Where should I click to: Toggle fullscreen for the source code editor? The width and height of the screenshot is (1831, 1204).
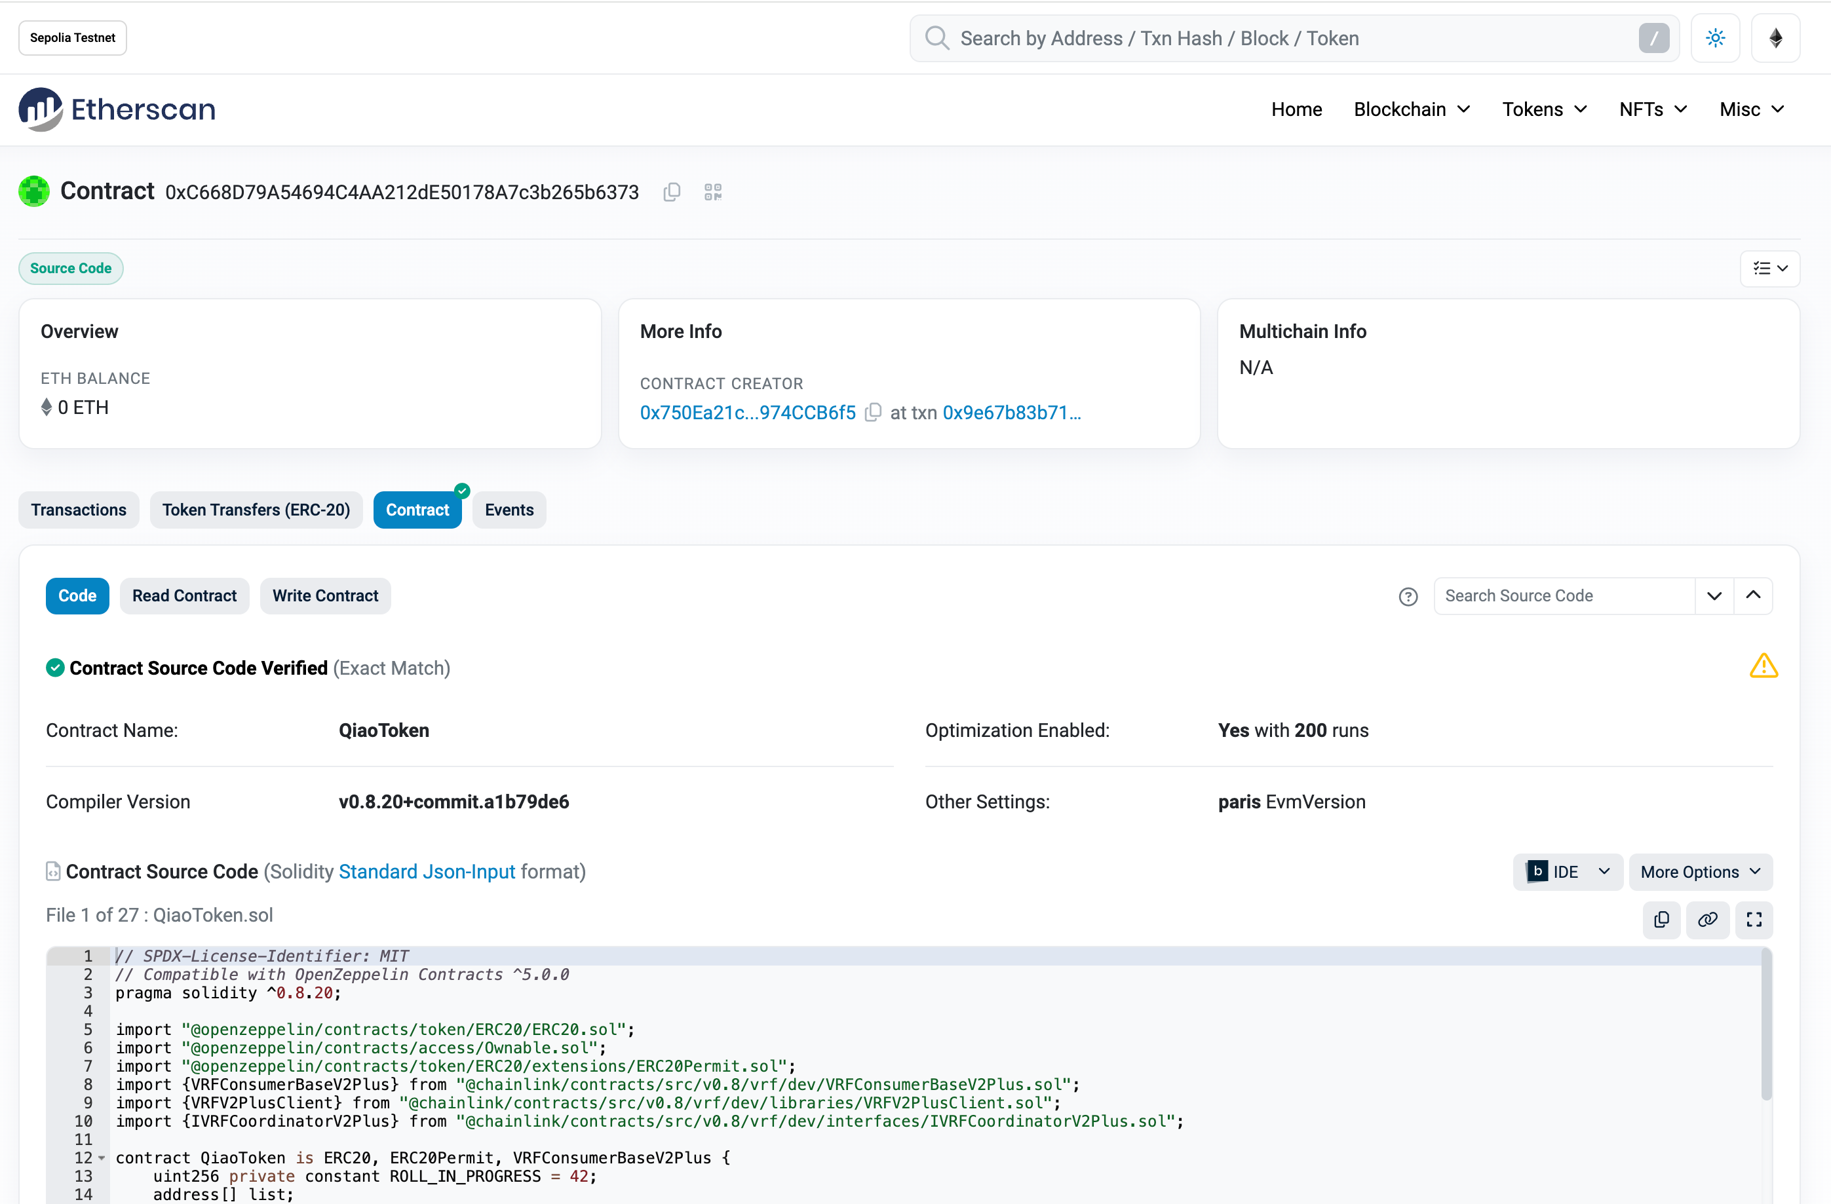[x=1754, y=920]
